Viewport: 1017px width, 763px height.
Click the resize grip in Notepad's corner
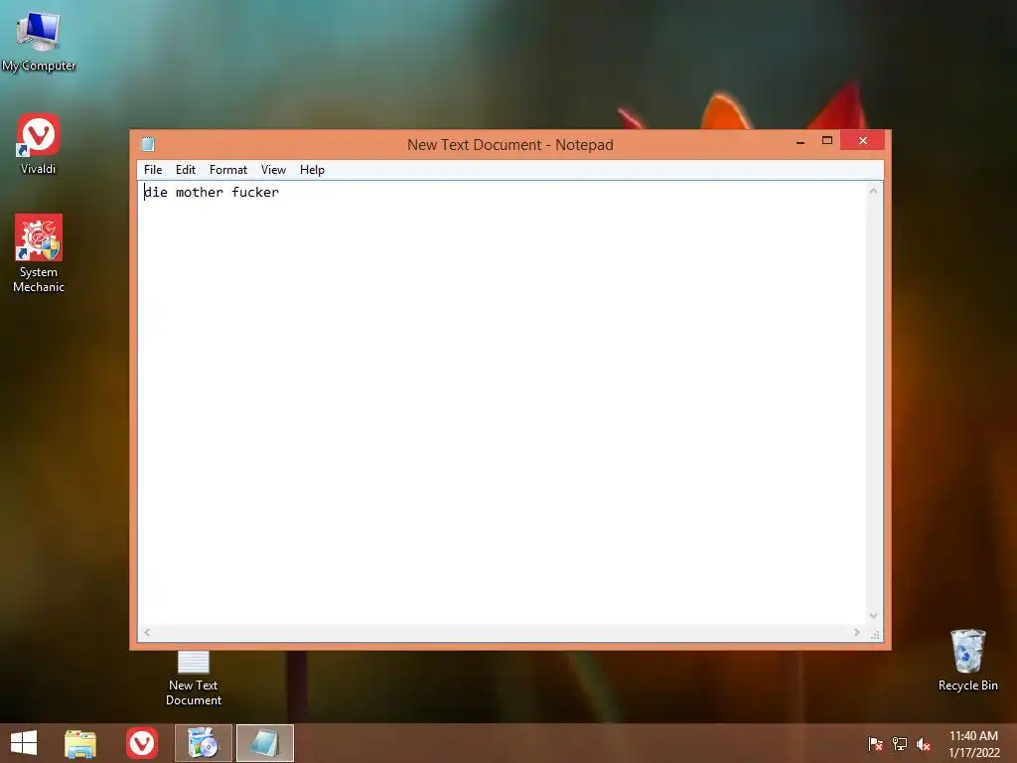pyautogui.click(x=875, y=633)
